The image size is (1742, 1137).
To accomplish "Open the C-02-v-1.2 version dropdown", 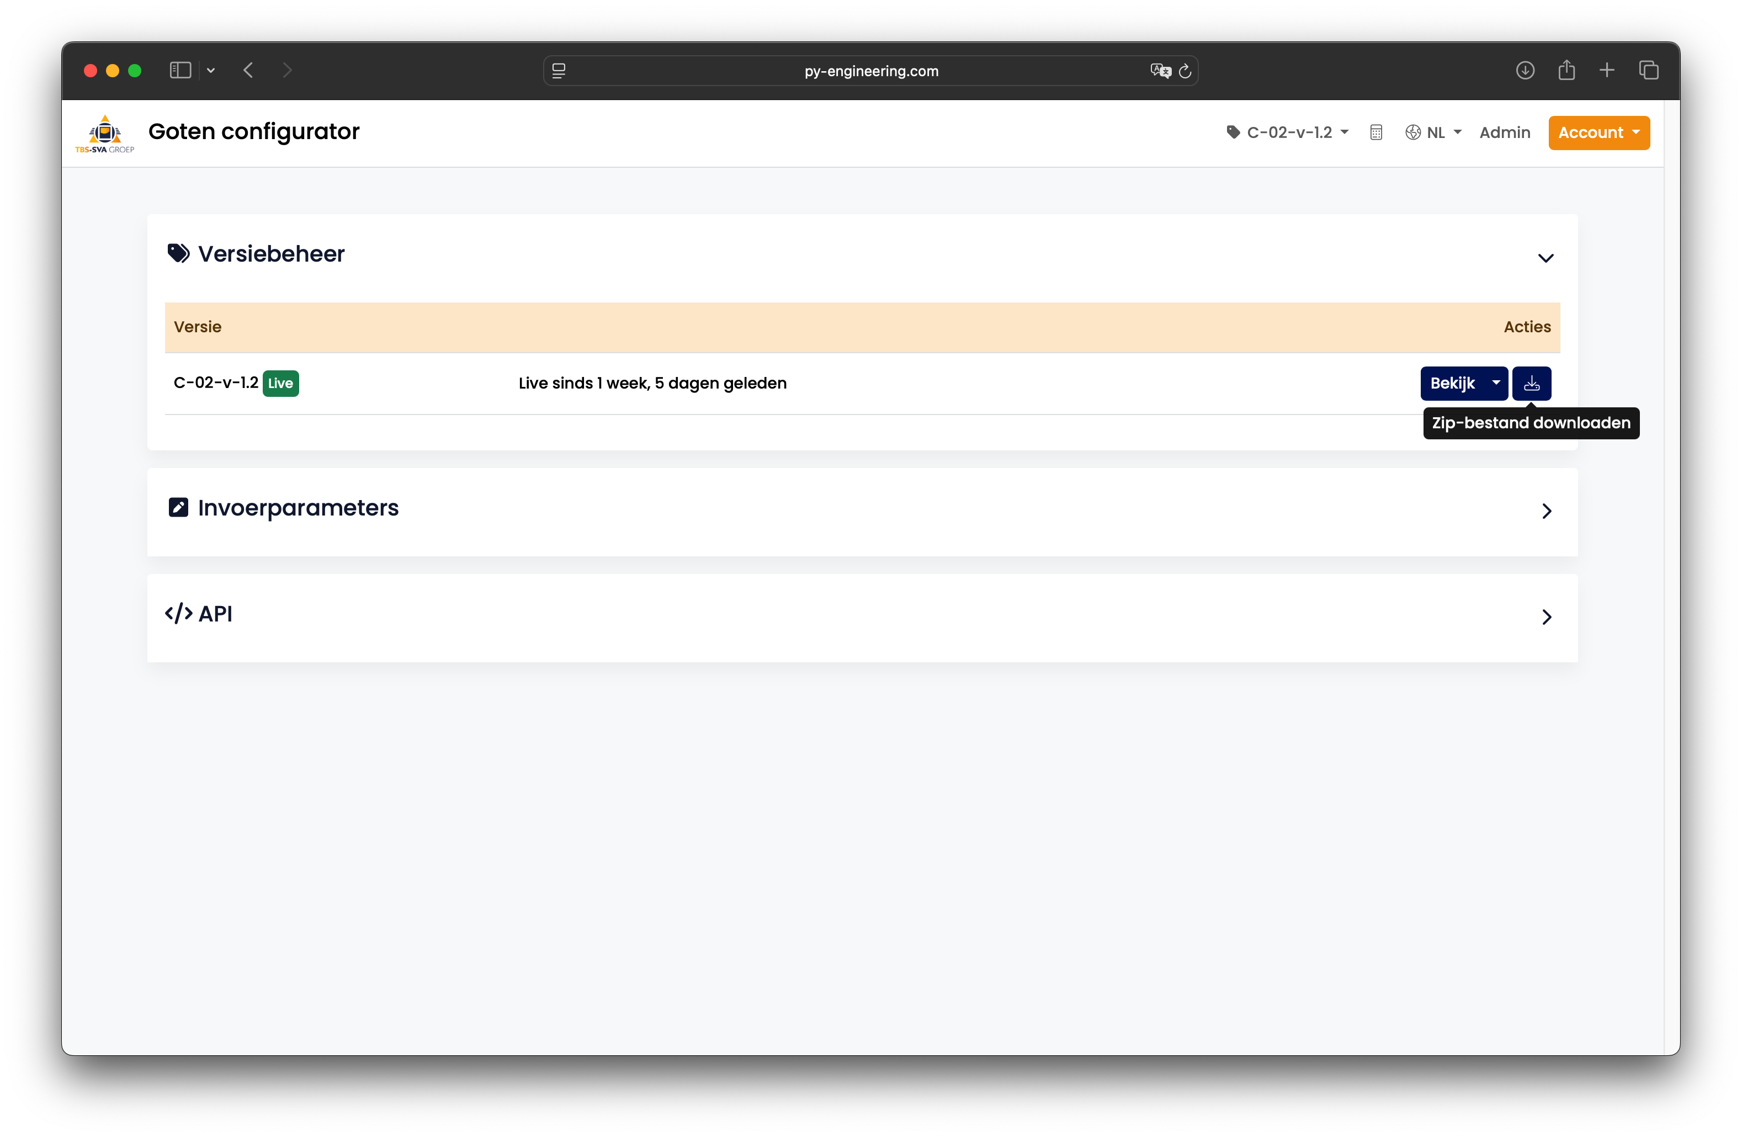I will (x=1288, y=132).
